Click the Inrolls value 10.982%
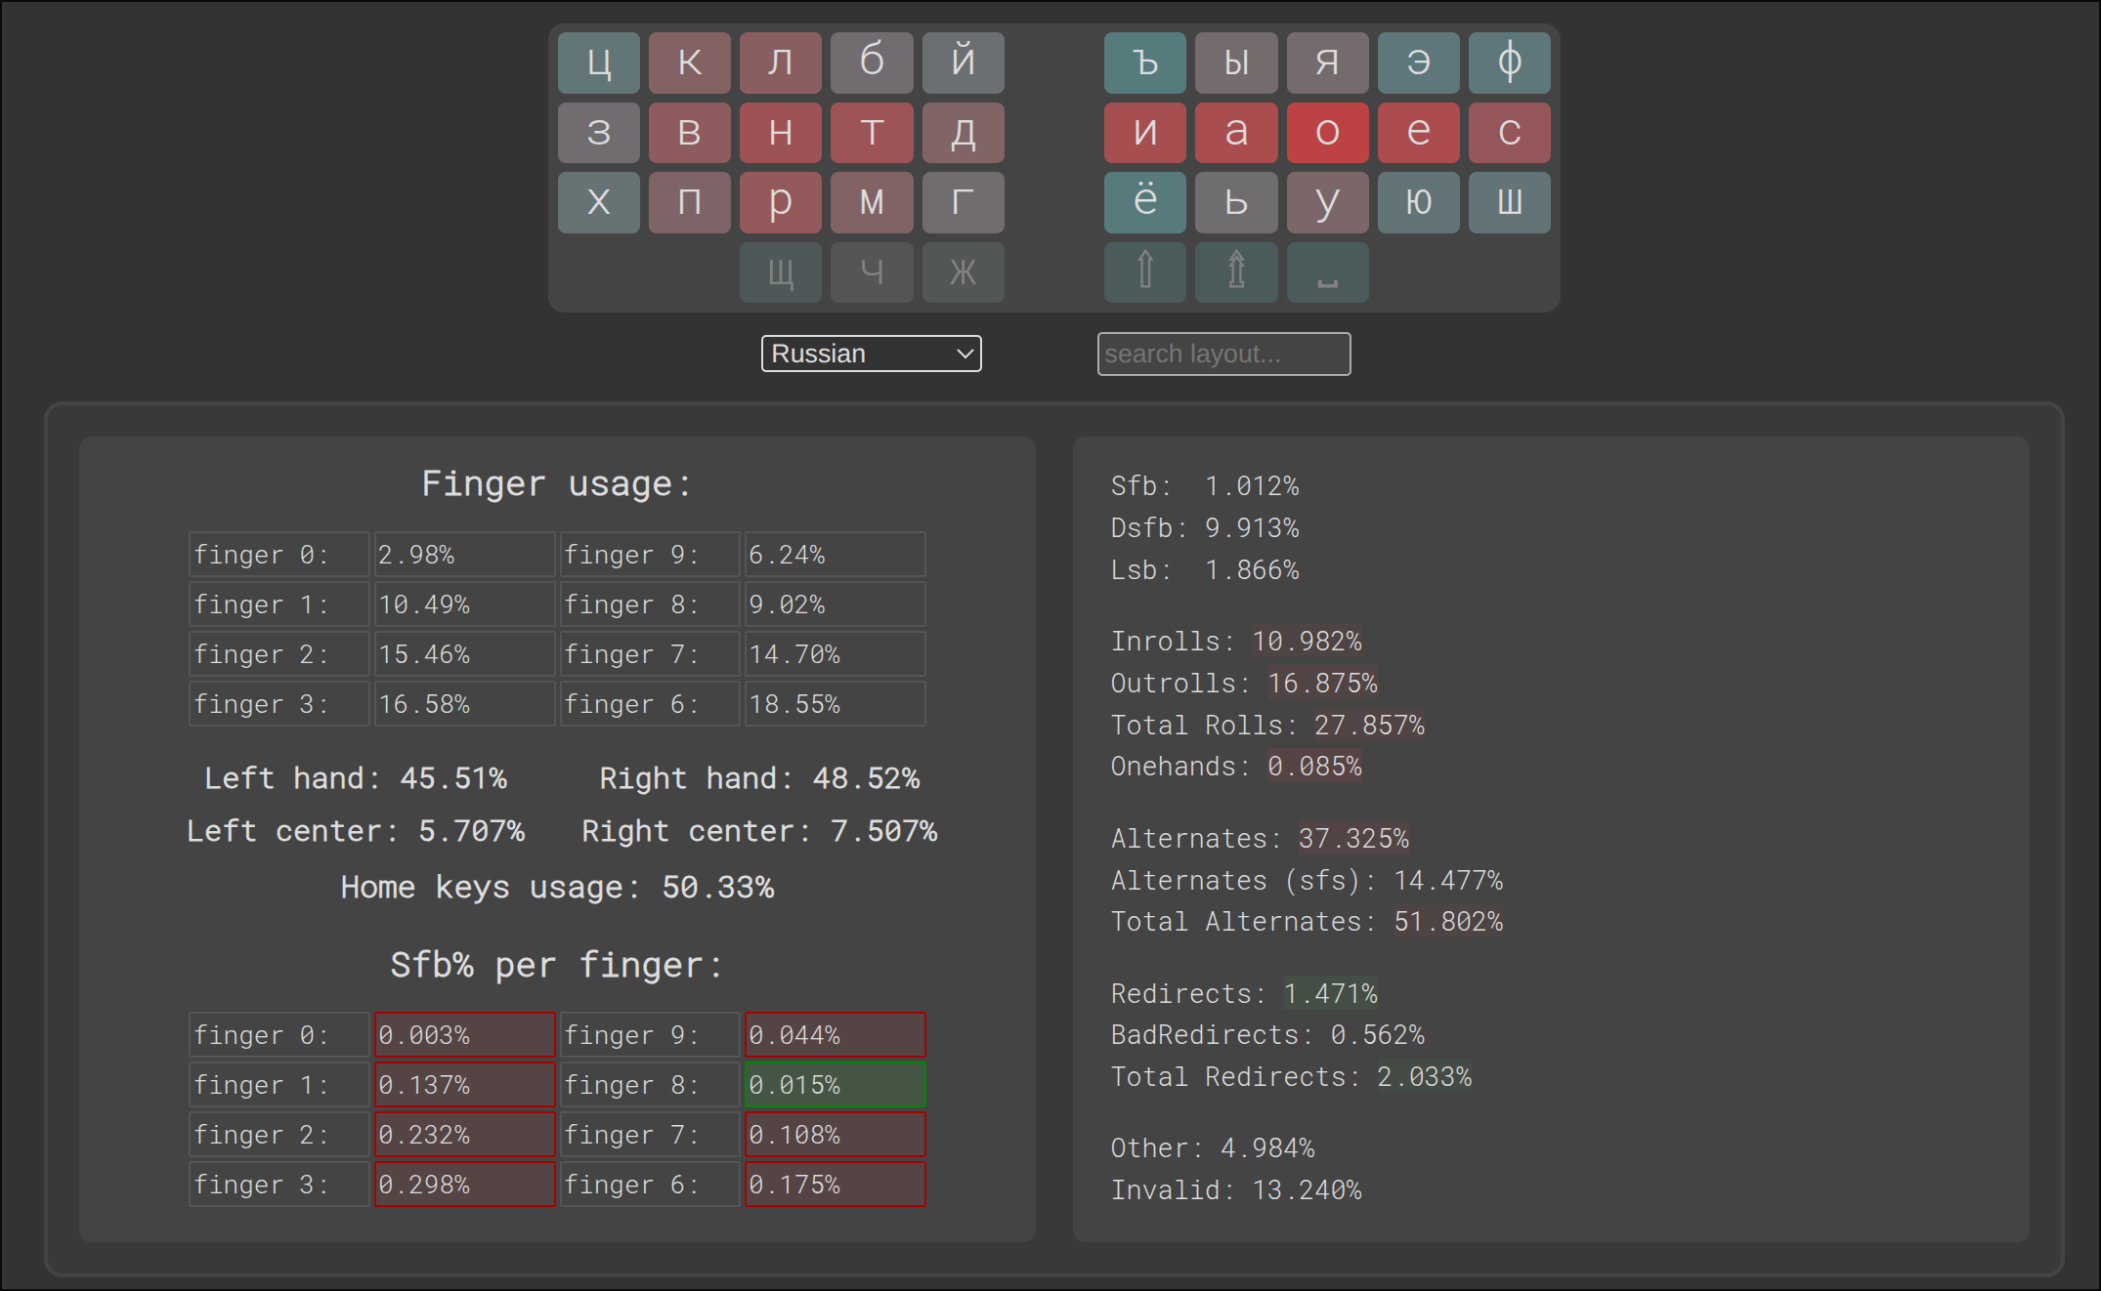The height and width of the screenshot is (1291, 2101). [1307, 642]
